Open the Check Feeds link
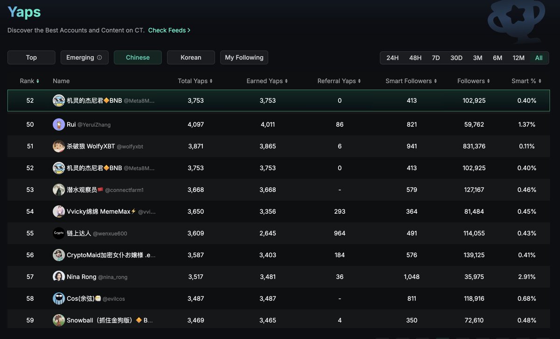560x339 pixels. tap(169, 30)
